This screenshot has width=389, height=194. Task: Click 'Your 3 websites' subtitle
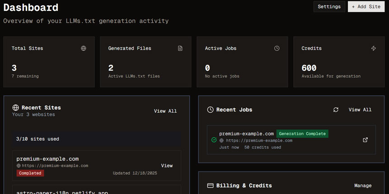33,115
